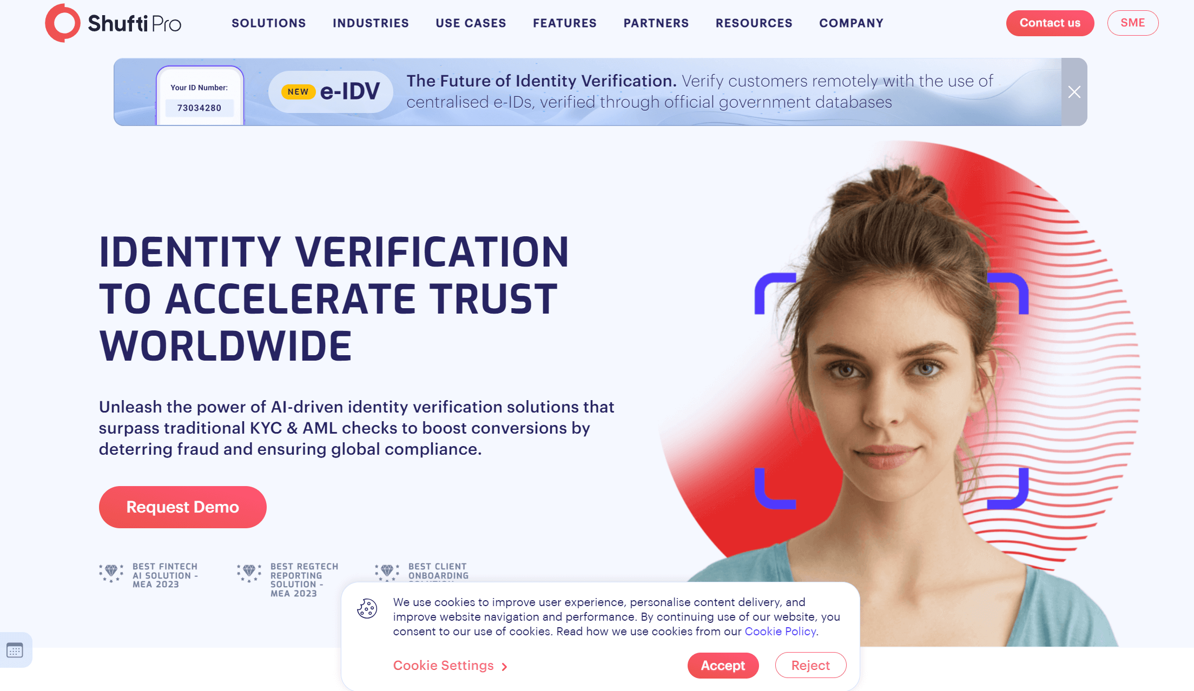The height and width of the screenshot is (691, 1194).
Task: Open the Cookie Policy link
Action: (780, 632)
